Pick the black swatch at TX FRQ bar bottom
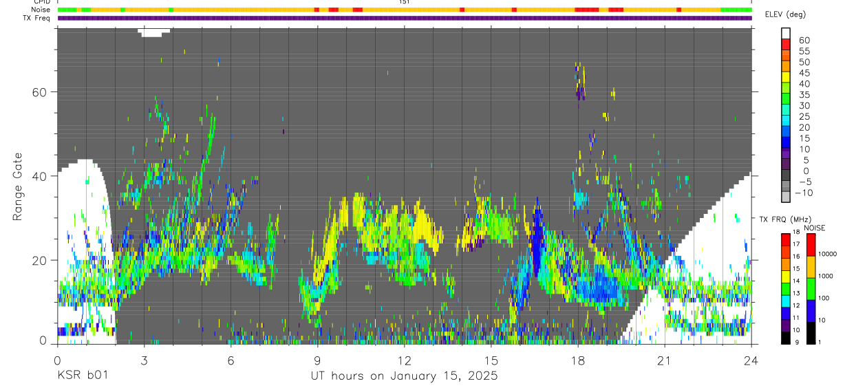Viewport: 845px width, 390px height. [785, 338]
